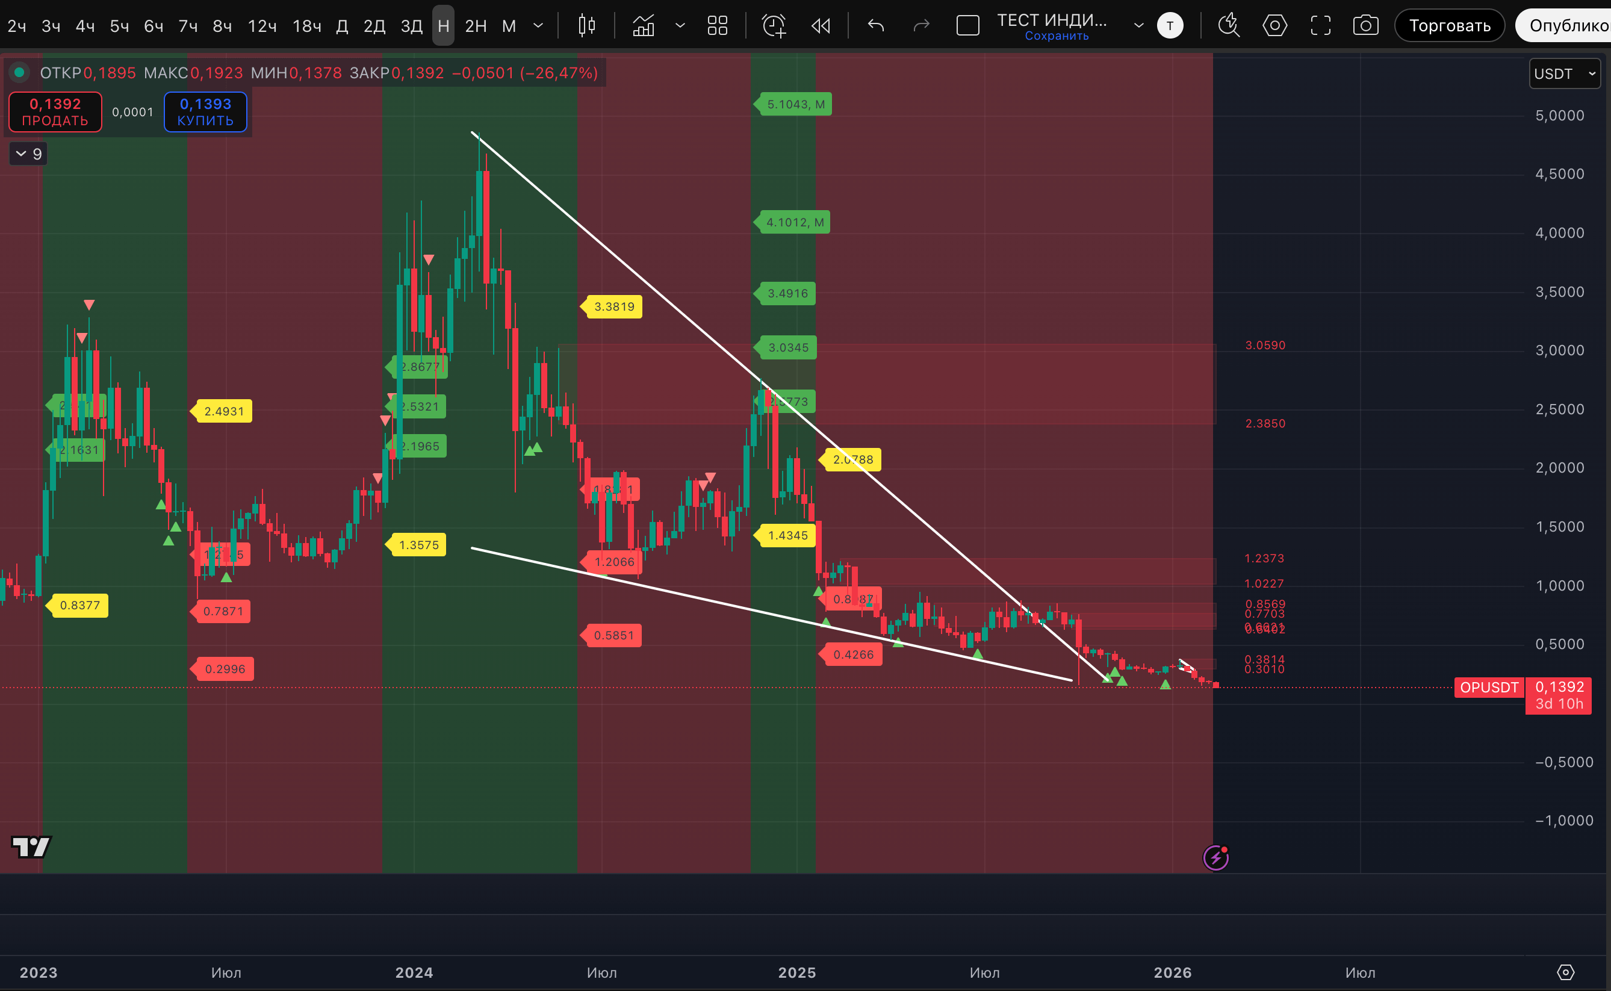Open the Indicators panel icon

click(x=644, y=25)
